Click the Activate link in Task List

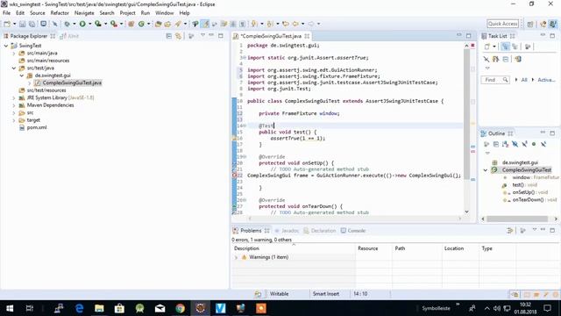coord(546,80)
